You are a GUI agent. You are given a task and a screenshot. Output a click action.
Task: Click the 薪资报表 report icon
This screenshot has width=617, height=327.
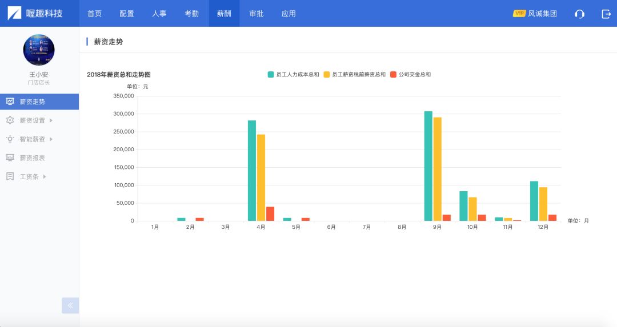(10, 158)
